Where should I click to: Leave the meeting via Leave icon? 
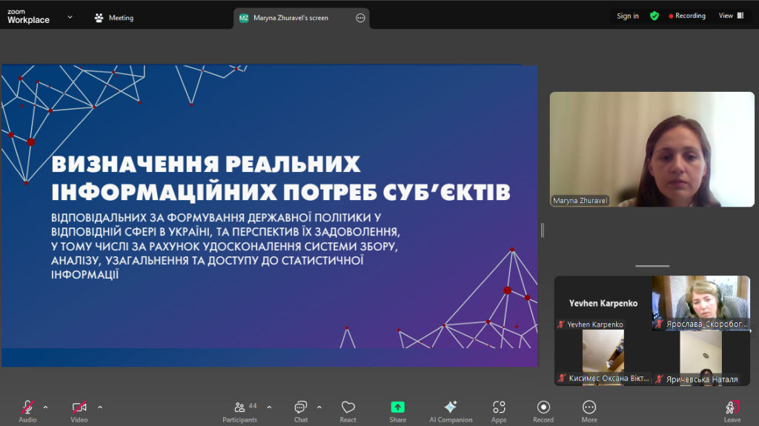(x=732, y=407)
